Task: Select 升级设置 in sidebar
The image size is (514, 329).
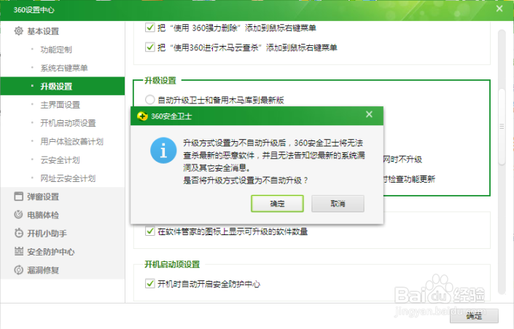Action: 62,87
